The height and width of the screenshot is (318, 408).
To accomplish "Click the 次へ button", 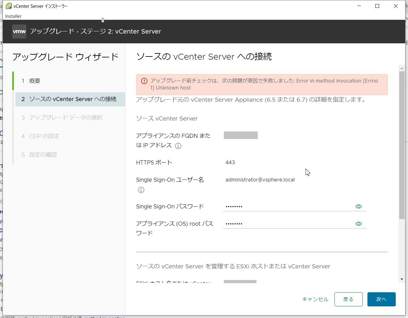I will 381,299.
